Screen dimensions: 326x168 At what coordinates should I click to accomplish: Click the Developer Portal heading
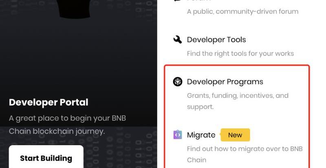48,102
